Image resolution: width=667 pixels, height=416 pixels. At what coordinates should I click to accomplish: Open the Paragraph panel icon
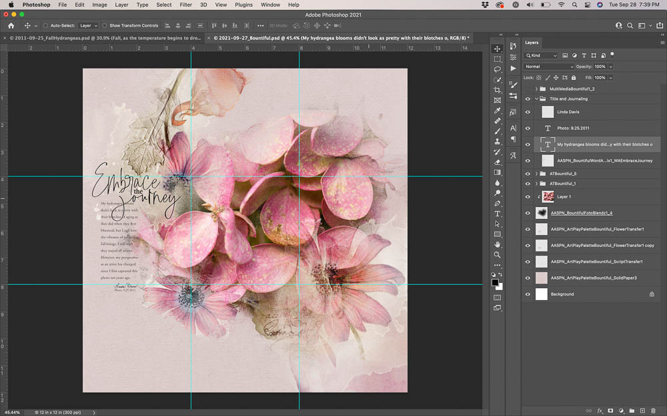pos(513,139)
